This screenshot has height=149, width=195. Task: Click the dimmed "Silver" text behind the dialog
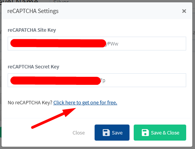tap(61, 1)
